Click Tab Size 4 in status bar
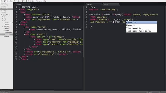The height and width of the screenshot is (93, 166). pos(149,92)
